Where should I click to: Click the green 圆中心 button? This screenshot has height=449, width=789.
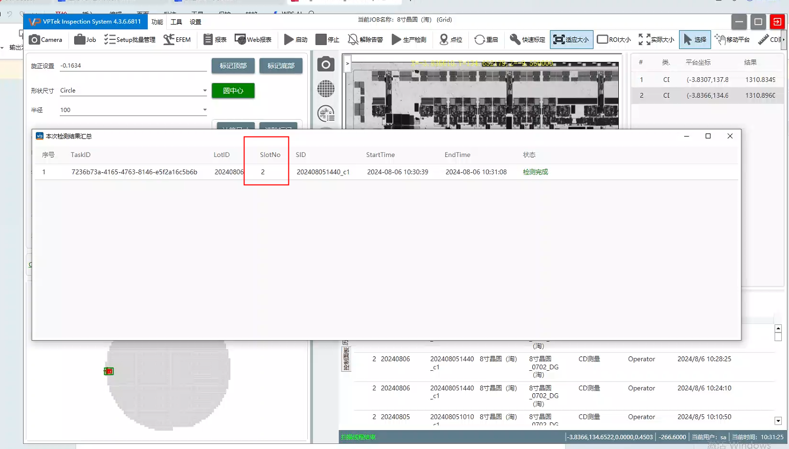pyautogui.click(x=233, y=91)
